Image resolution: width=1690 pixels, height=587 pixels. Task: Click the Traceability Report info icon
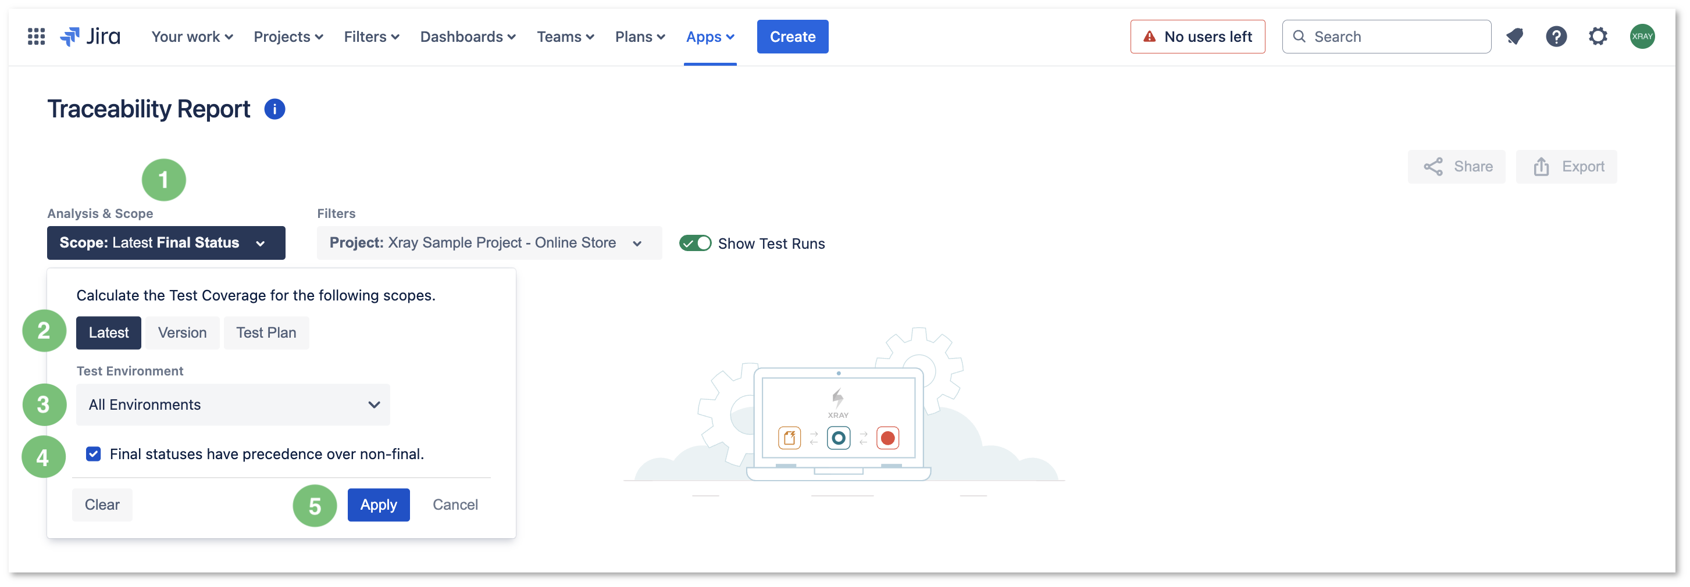point(274,109)
